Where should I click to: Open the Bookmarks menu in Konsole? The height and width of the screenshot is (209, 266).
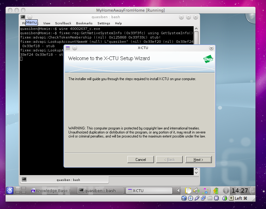tap(84, 23)
